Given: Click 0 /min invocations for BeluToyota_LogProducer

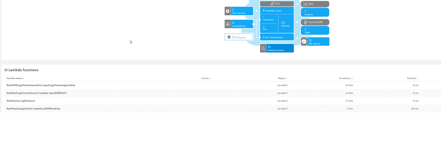Looking at the screenshot, I should 349,101.
